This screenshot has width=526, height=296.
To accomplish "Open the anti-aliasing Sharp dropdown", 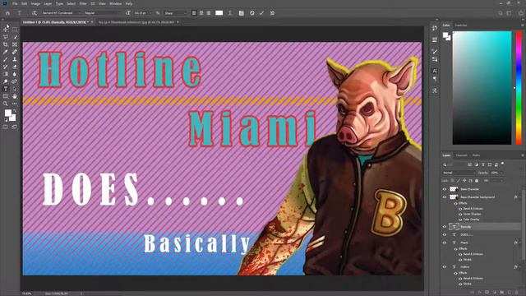I will tap(175, 13).
